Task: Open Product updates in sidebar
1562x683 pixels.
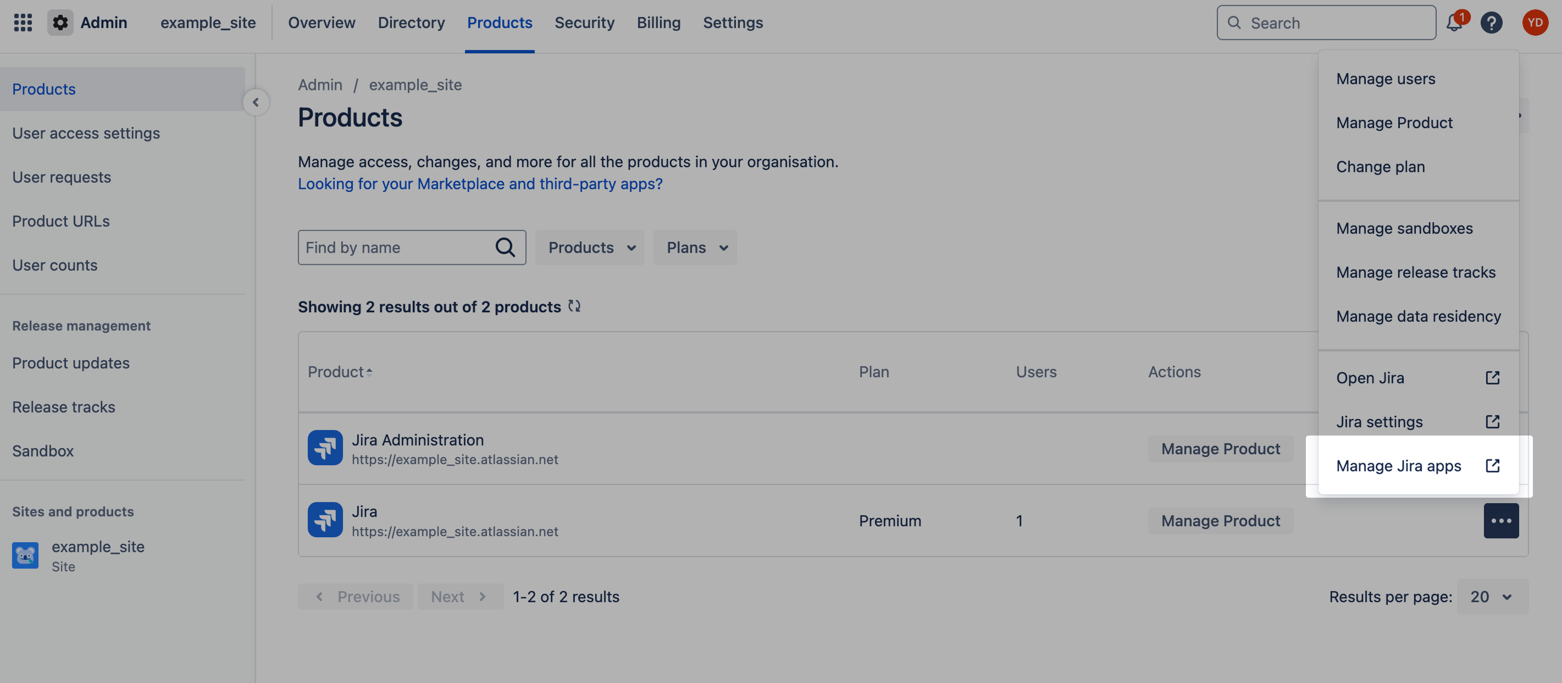Action: tap(123, 363)
